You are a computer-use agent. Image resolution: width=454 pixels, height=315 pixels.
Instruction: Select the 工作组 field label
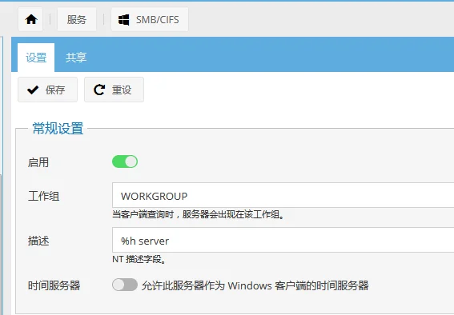pos(43,196)
